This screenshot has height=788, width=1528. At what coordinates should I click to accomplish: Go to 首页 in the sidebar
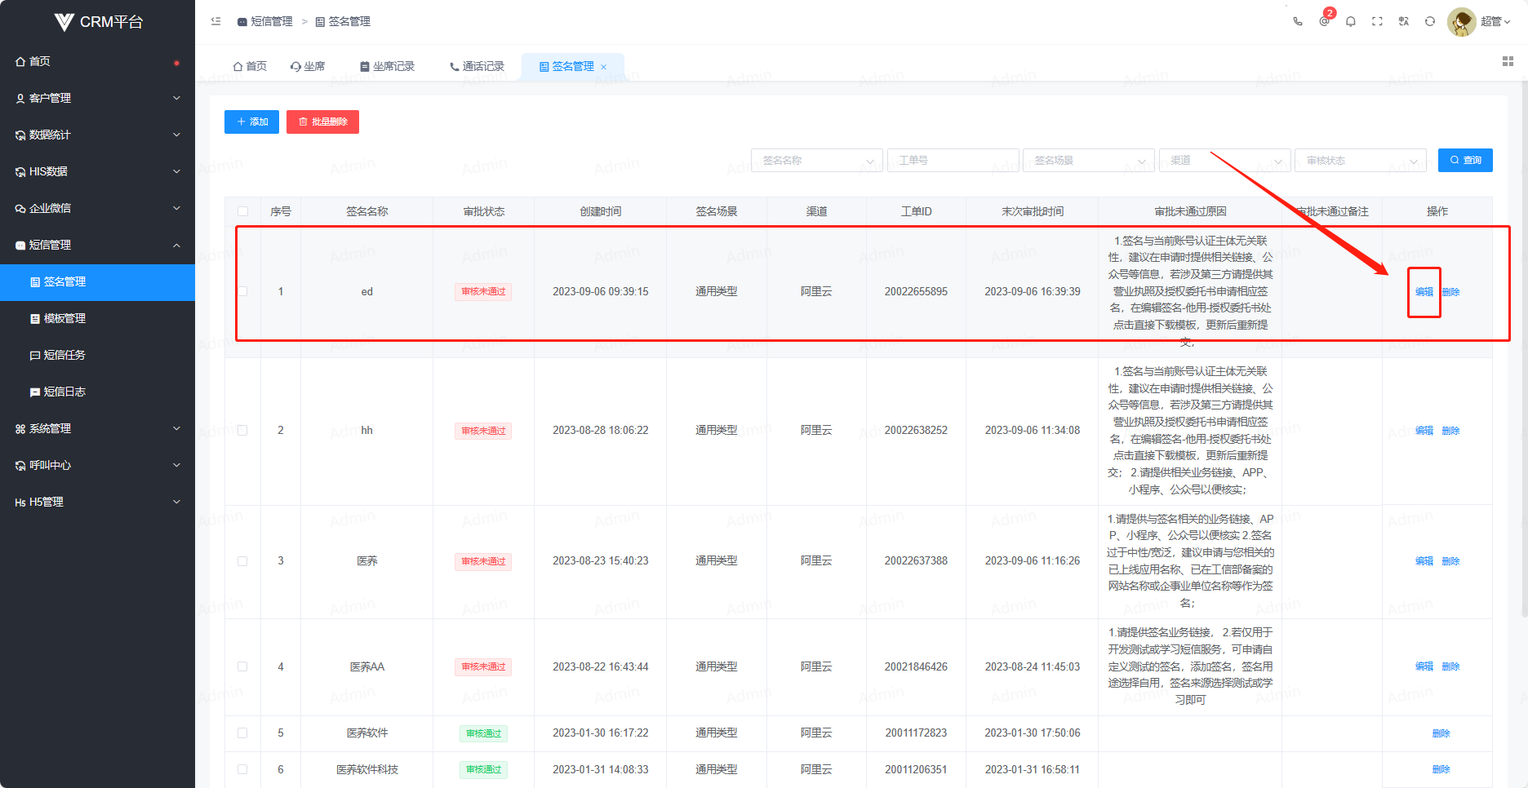click(97, 61)
